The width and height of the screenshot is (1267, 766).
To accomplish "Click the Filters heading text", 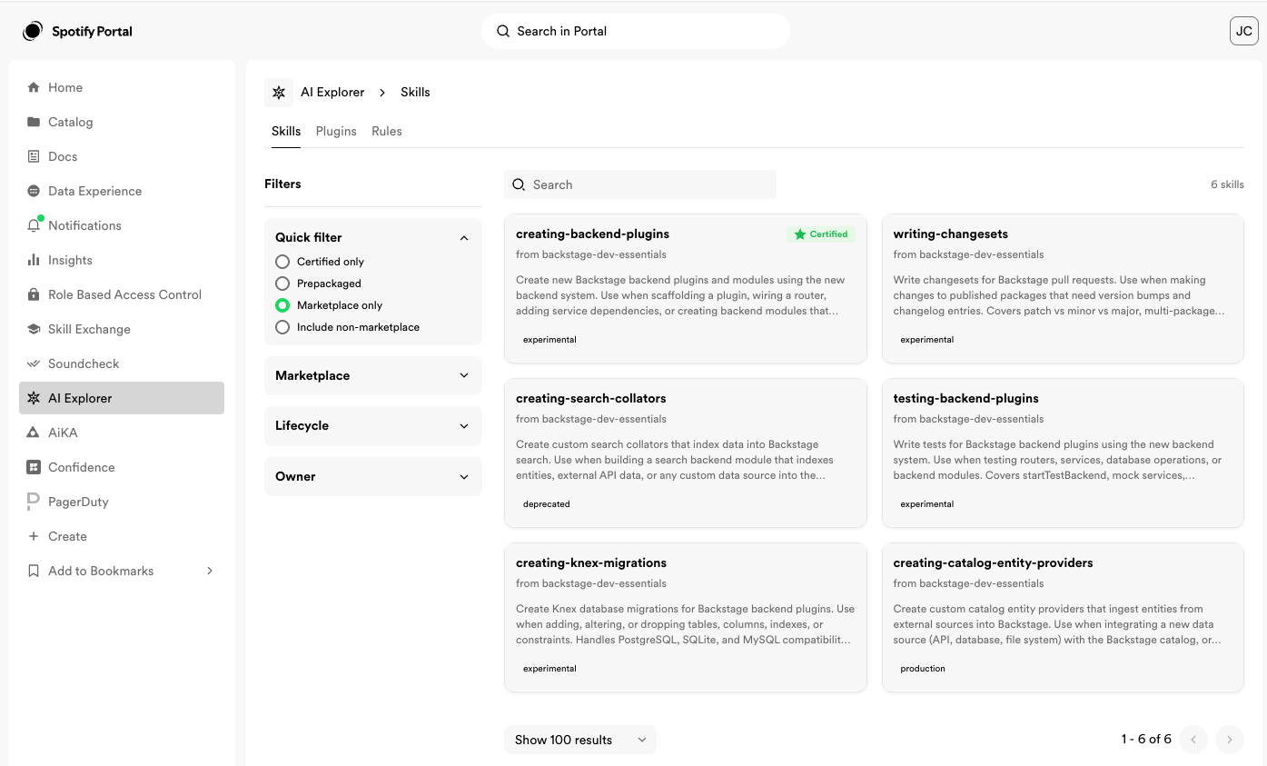I will pyautogui.click(x=282, y=184).
